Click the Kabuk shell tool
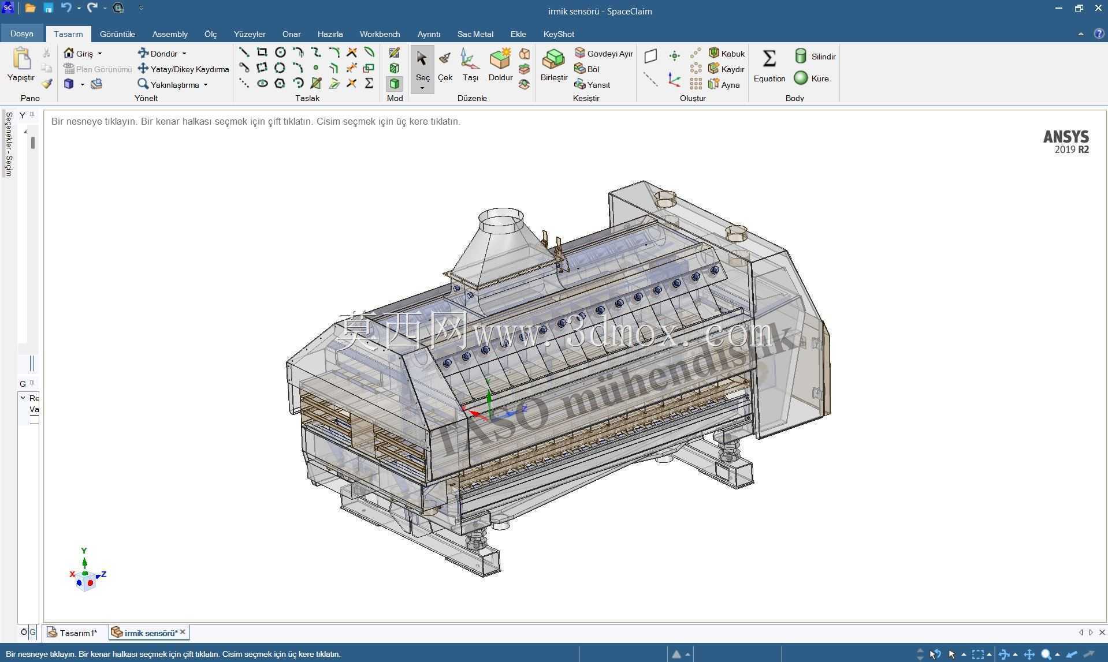 [727, 54]
